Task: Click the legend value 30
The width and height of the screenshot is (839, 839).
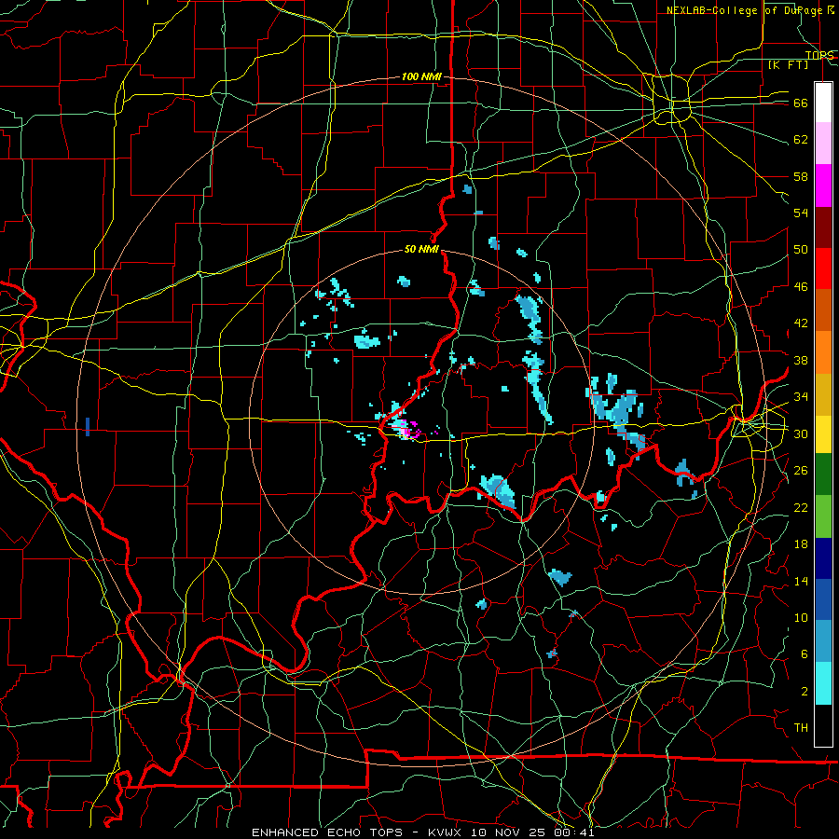Action: [x=801, y=433]
